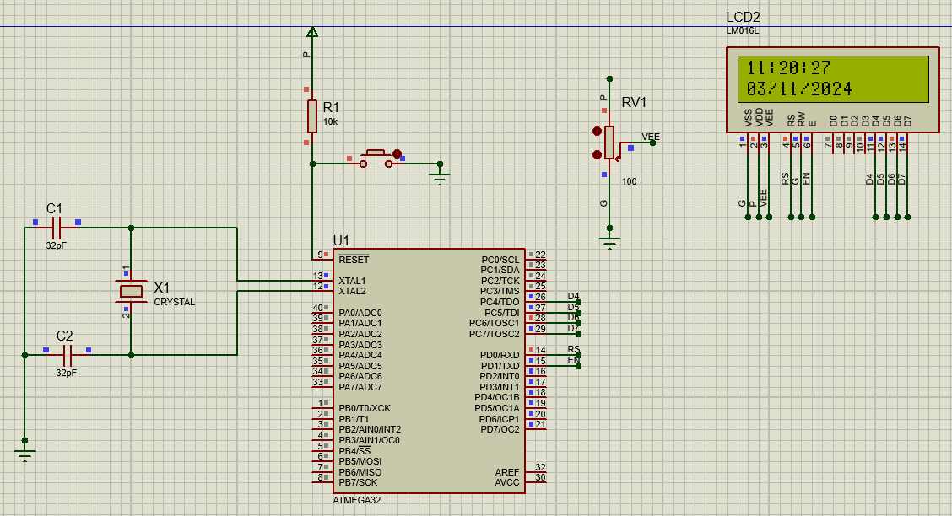952x516 pixels.
Task: Click the C2 reference label
Action: pyautogui.click(x=65, y=336)
